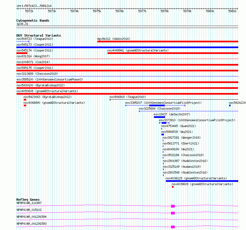Image resolution: width=246 pixels, height=230 pixels.
Task: Select NPHP4|NM_015102 transcript label
Action: (x=29, y=210)
